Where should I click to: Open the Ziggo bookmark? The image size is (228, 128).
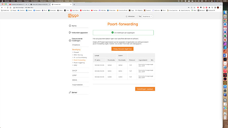(x=131, y=11)
